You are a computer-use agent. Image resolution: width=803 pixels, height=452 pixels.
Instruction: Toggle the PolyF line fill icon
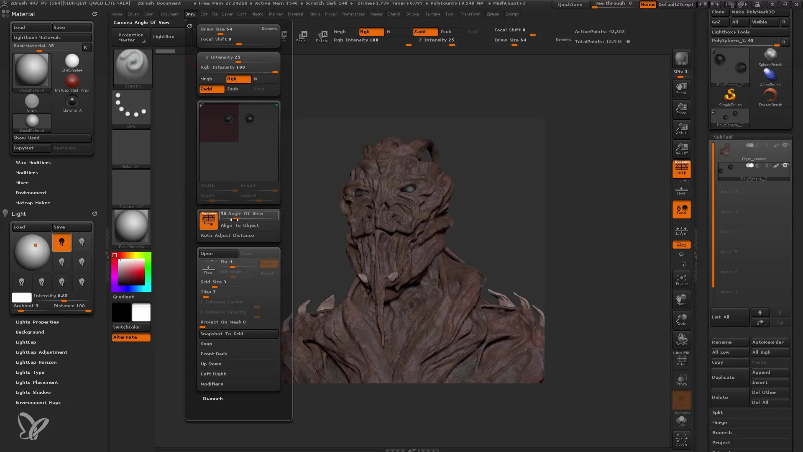coord(681,360)
